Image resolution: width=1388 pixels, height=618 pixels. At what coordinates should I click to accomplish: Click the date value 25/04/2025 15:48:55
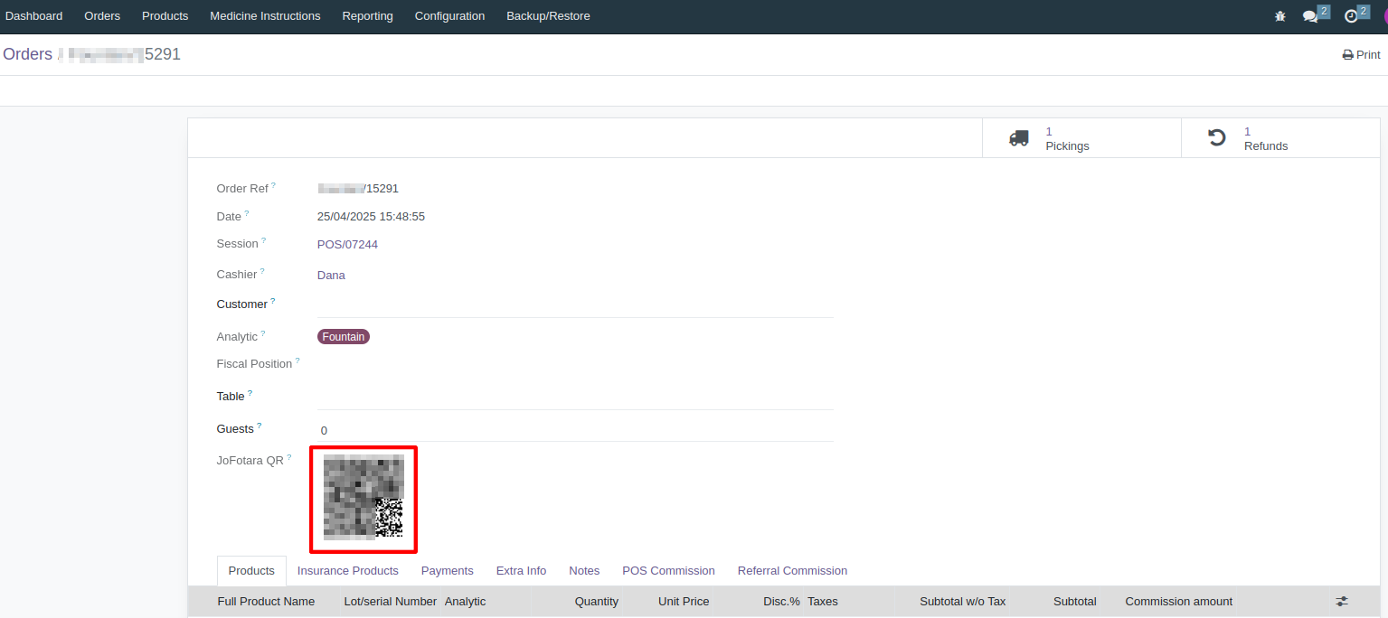[x=371, y=217]
